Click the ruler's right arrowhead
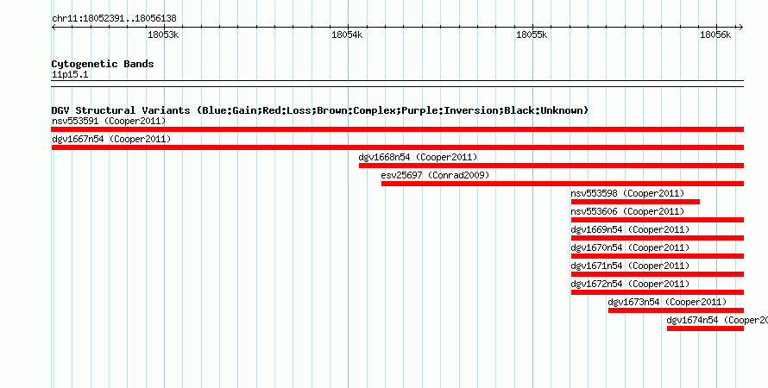This screenshot has height=388, width=768. [x=740, y=28]
